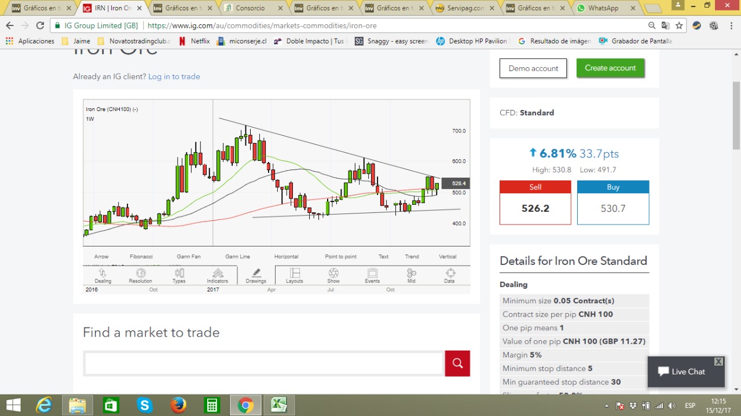Launch Internet Explorer from the taskbar
Screen dimensions: 741x416
coord(44,405)
